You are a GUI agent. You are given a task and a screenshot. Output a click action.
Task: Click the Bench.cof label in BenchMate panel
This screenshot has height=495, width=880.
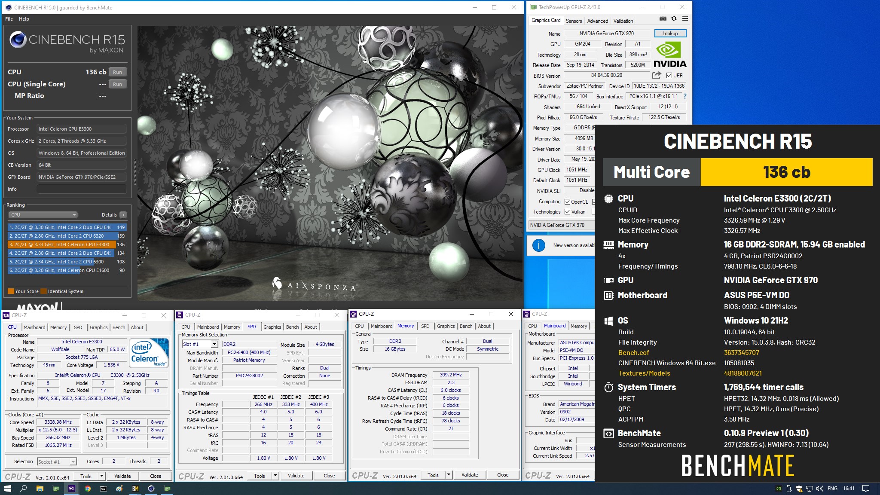633,352
